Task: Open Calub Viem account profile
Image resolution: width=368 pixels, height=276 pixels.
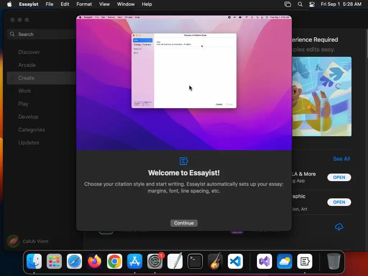Action: pos(28,241)
